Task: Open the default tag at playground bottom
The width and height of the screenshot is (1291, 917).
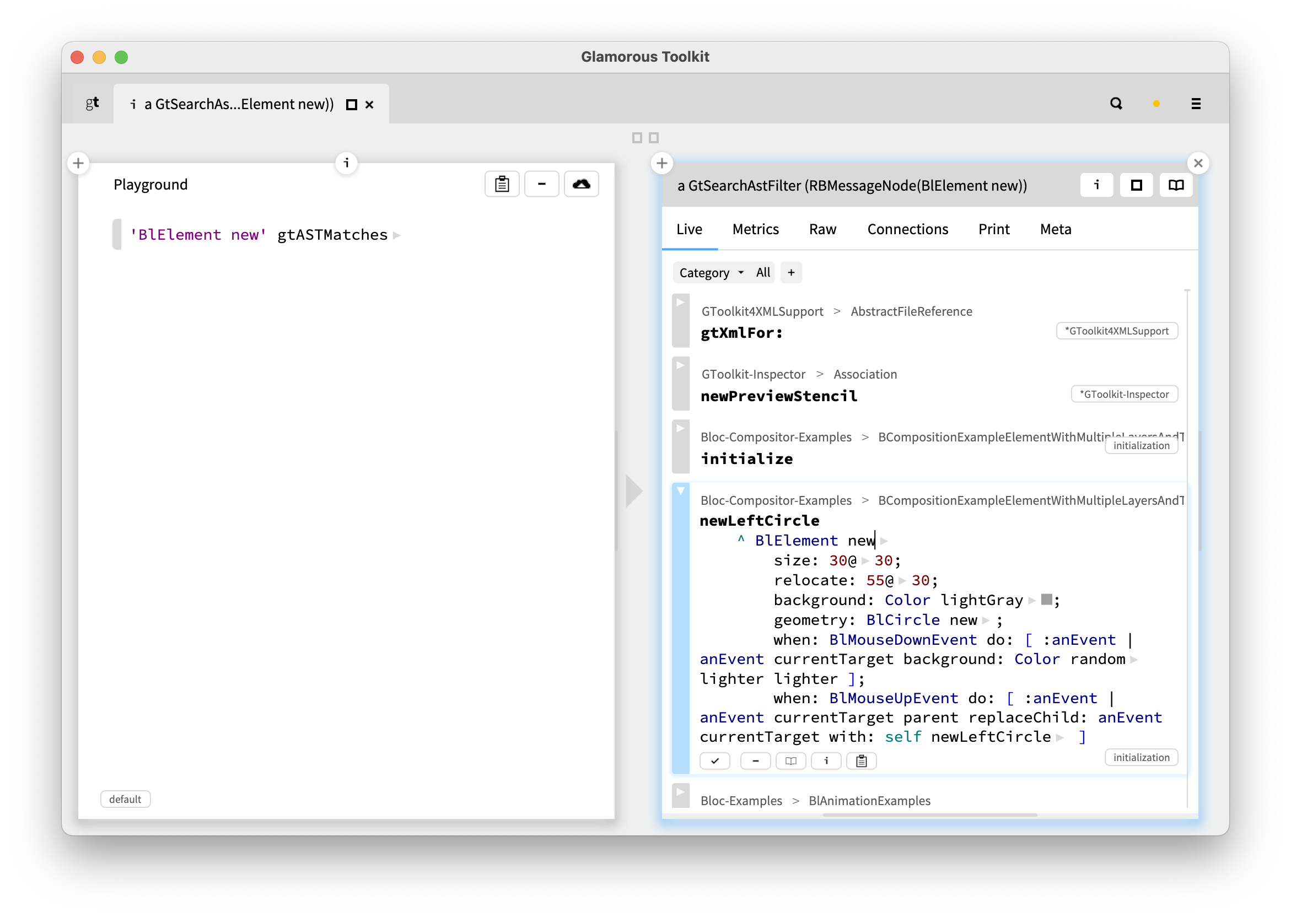Action: 125,799
